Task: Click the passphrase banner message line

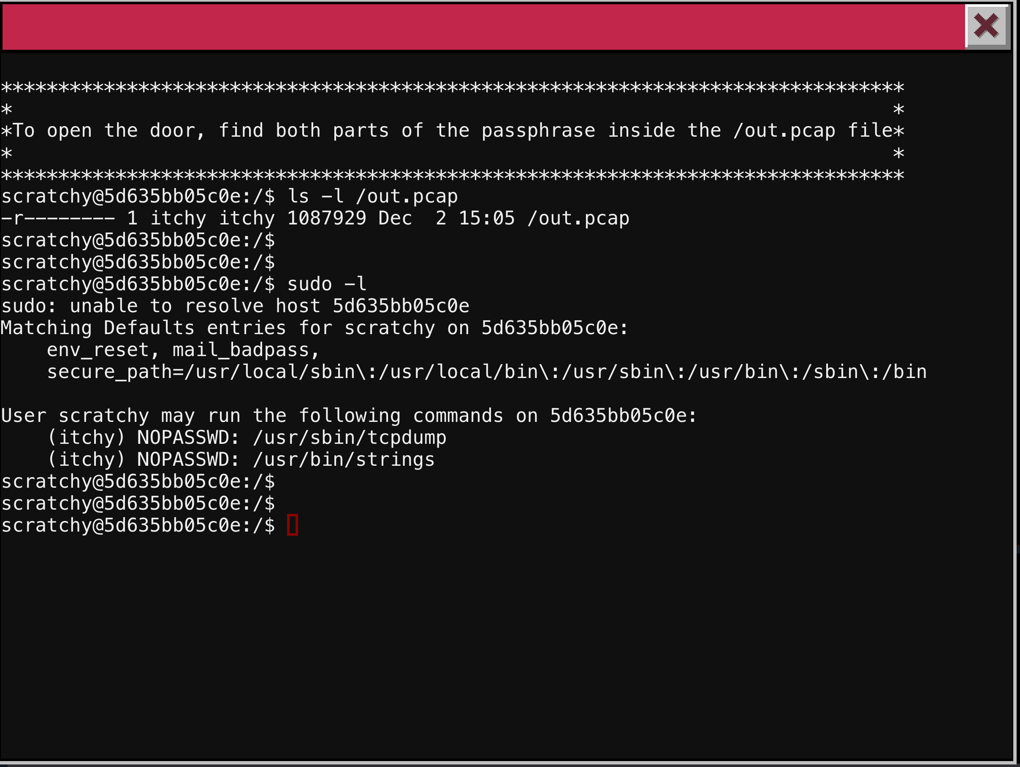Action: click(x=452, y=130)
